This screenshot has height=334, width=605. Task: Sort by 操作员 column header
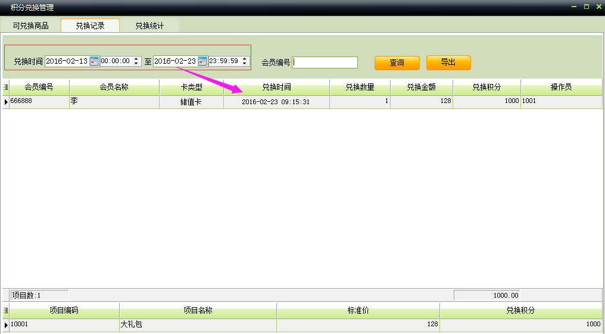(562, 88)
